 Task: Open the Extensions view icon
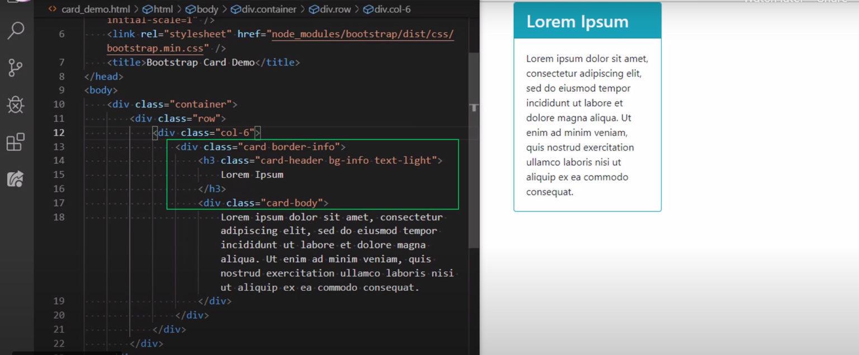click(16, 142)
